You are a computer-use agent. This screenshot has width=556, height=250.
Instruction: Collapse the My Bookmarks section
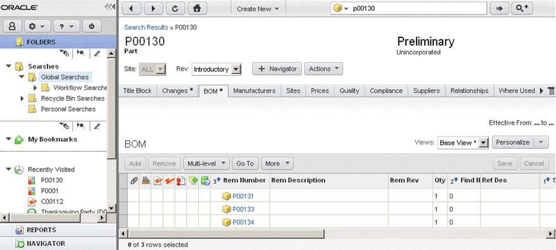click(x=9, y=139)
